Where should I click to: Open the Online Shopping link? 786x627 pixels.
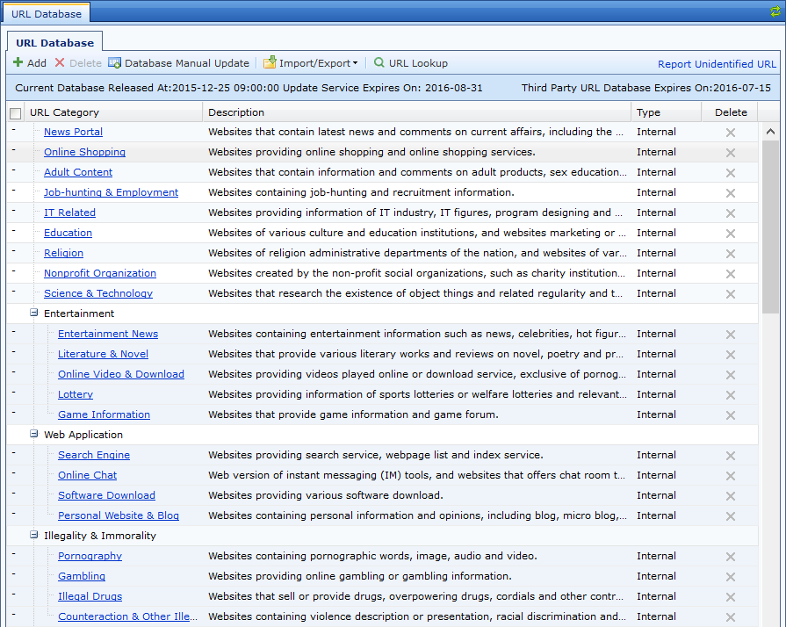[x=84, y=152]
